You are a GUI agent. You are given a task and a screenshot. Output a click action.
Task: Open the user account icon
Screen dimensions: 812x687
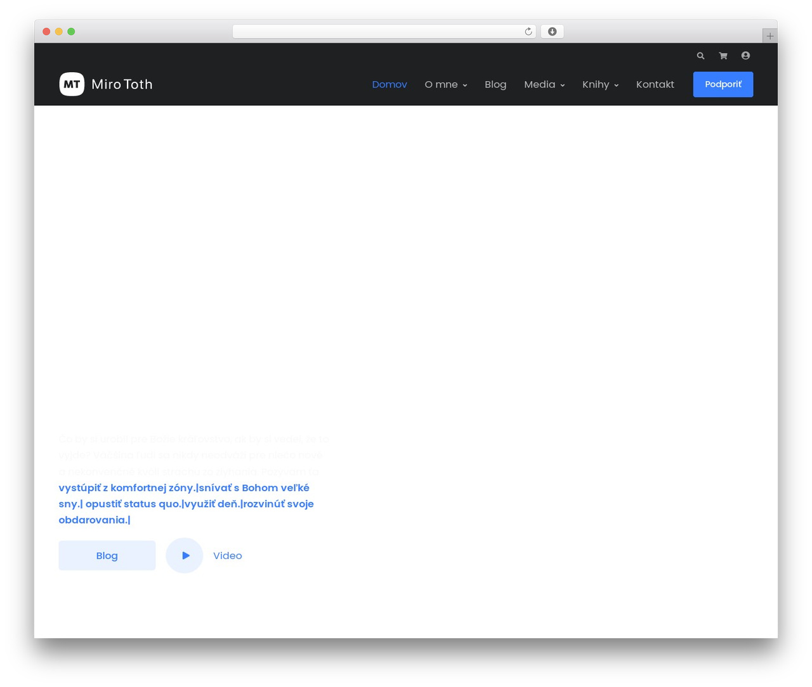[x=745, y=56]
